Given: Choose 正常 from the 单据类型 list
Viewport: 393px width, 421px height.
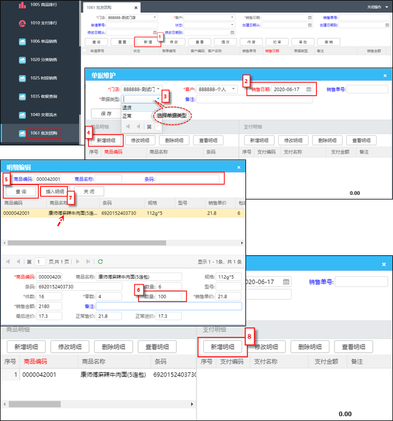Looking at the screenshot, I should click(x=127, y=116).
